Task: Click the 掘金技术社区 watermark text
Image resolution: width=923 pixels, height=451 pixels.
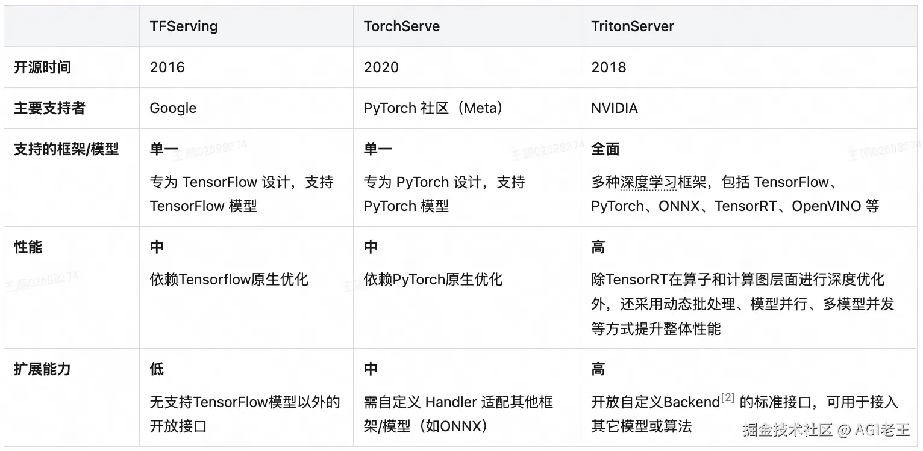Action: tap(787, 429)
